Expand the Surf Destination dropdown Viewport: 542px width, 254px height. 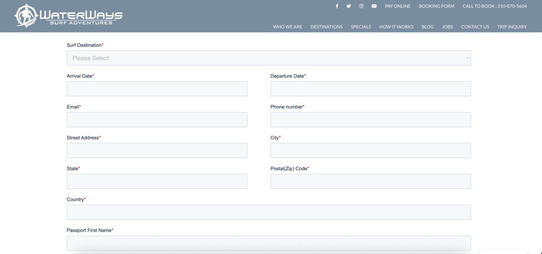click(x=268, y=58)
